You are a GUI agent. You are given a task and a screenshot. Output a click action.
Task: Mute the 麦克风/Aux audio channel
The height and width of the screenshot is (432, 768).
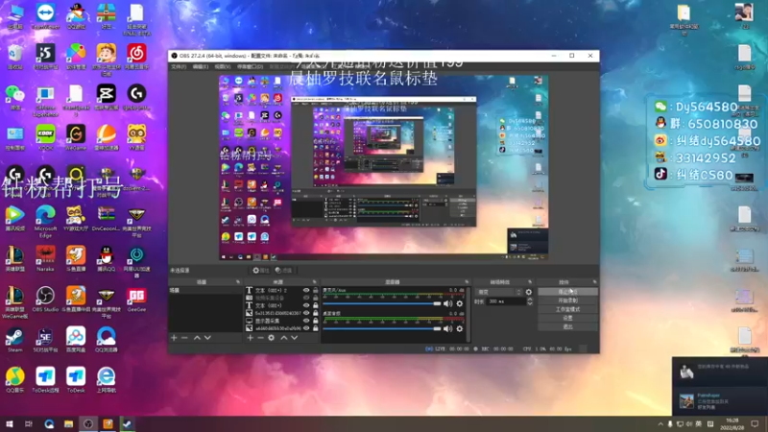pos(447,303)
